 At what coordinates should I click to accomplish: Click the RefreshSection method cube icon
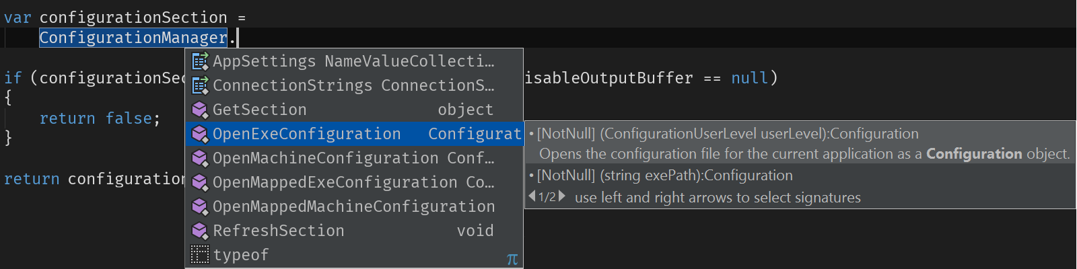click(x=200, y=231)
